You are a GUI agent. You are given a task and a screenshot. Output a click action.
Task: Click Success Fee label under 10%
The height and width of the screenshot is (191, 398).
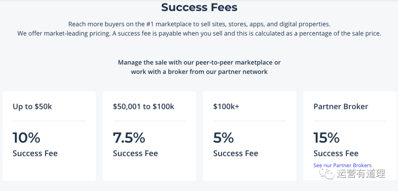(x=35, y=153)
